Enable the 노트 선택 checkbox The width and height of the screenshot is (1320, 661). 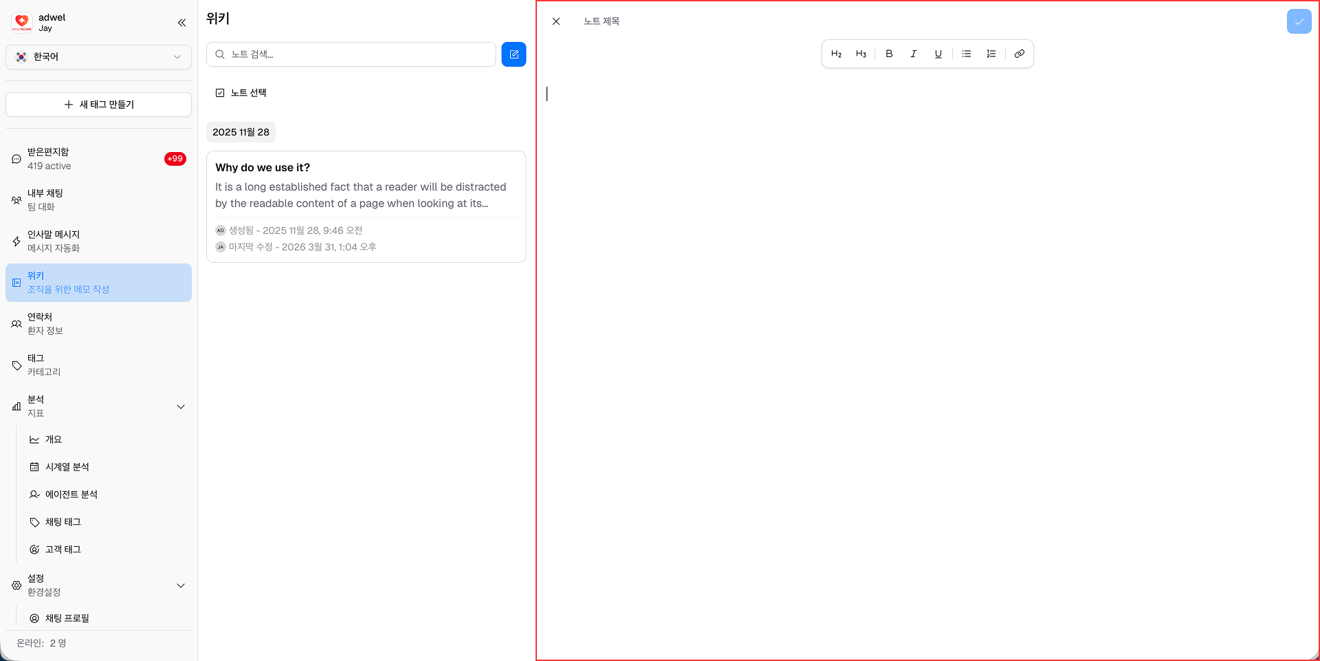[x=220, y=92]
